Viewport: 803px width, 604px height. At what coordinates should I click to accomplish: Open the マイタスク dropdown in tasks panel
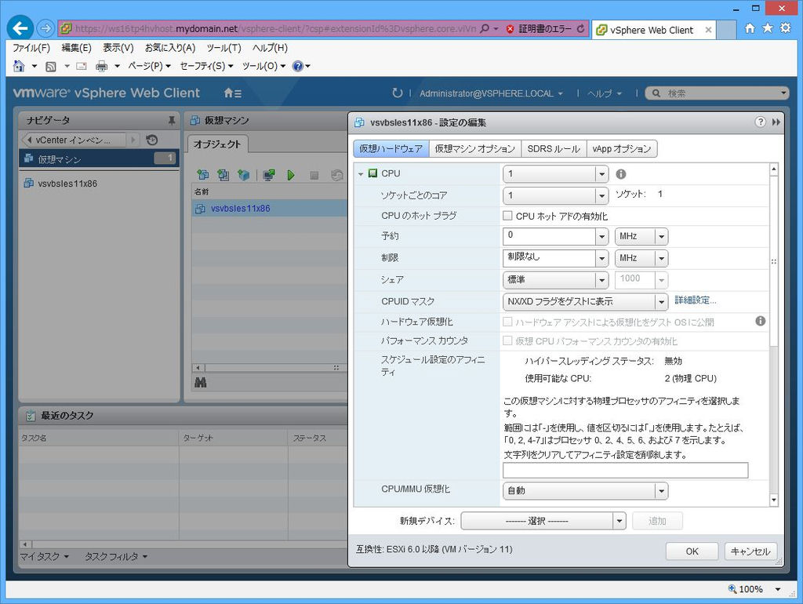pyautogui.click(x=45, y=556)
